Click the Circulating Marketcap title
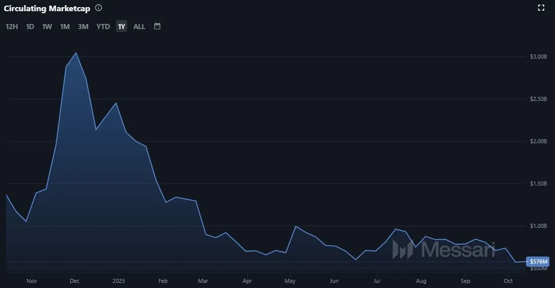The width and height of the screenshot is (555, 288). (x=47, y=9)
